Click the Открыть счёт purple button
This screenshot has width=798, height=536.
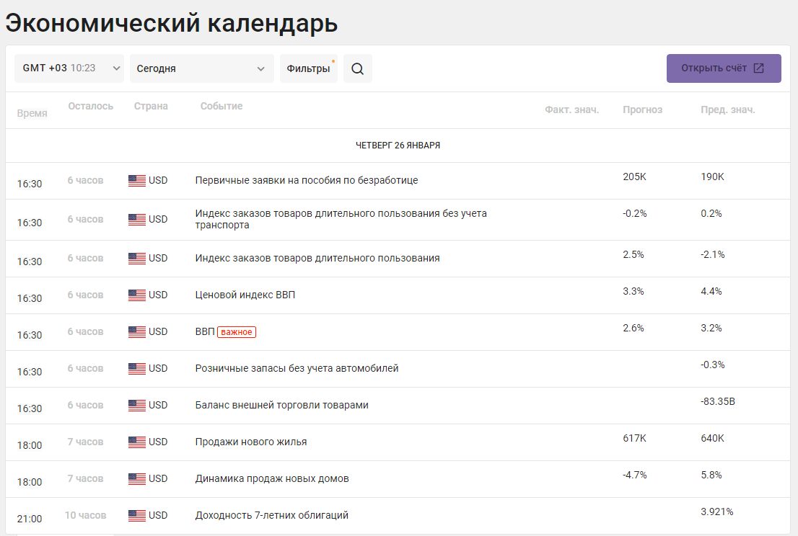[724, 68]
